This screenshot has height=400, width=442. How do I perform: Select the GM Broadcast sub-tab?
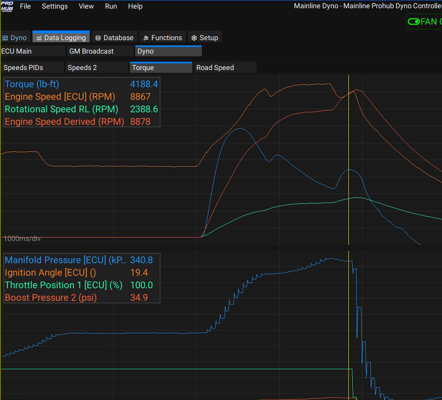pyautogui.click(x=100, y=51)
